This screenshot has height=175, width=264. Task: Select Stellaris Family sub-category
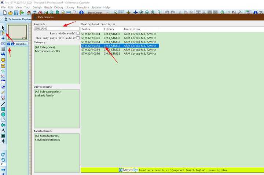(44, 95)
